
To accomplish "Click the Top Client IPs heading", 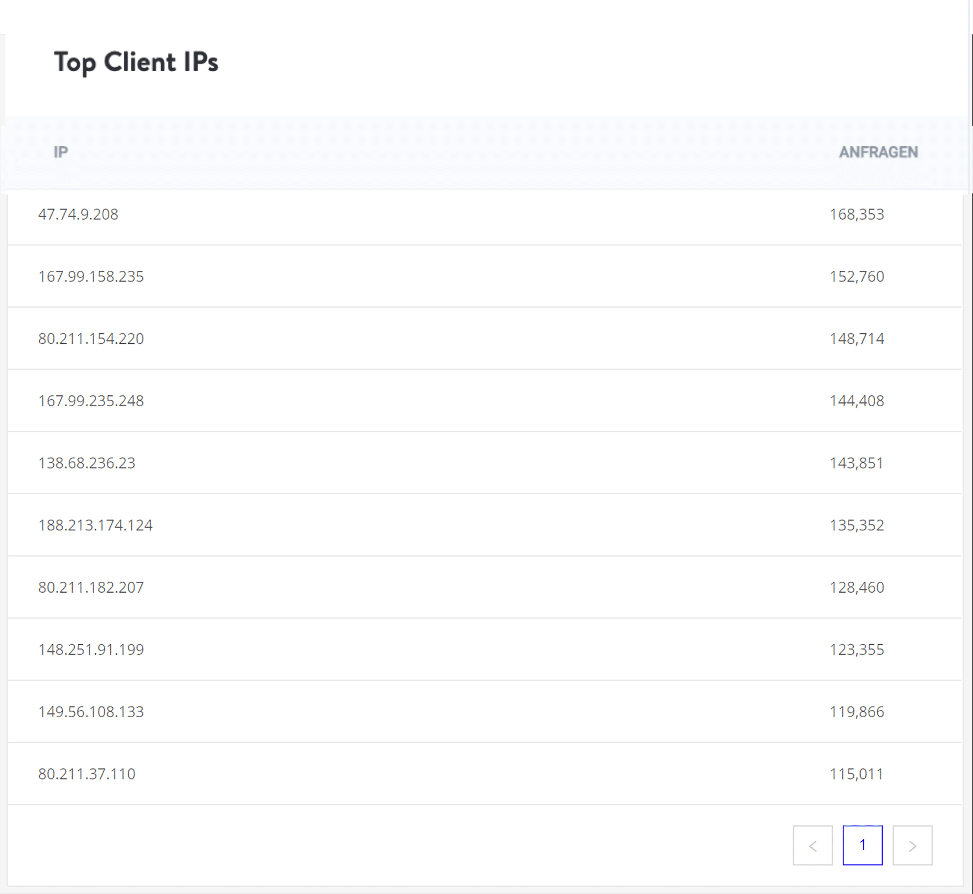I will (136, 61).
